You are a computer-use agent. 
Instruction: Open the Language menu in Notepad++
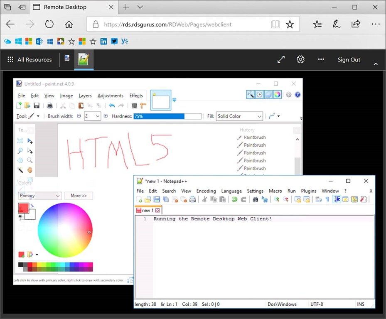point(231,191)
